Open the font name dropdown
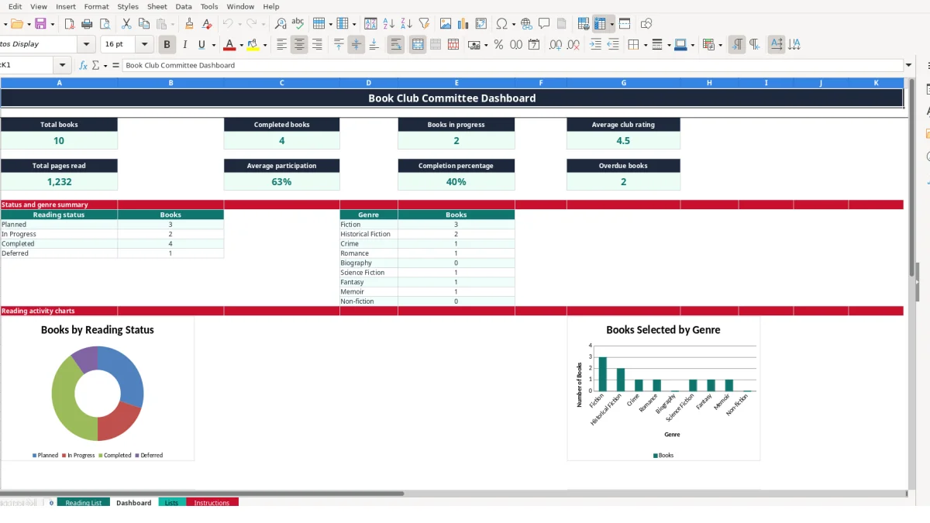This screenshot has height=523, width=930. click(87, 45)
